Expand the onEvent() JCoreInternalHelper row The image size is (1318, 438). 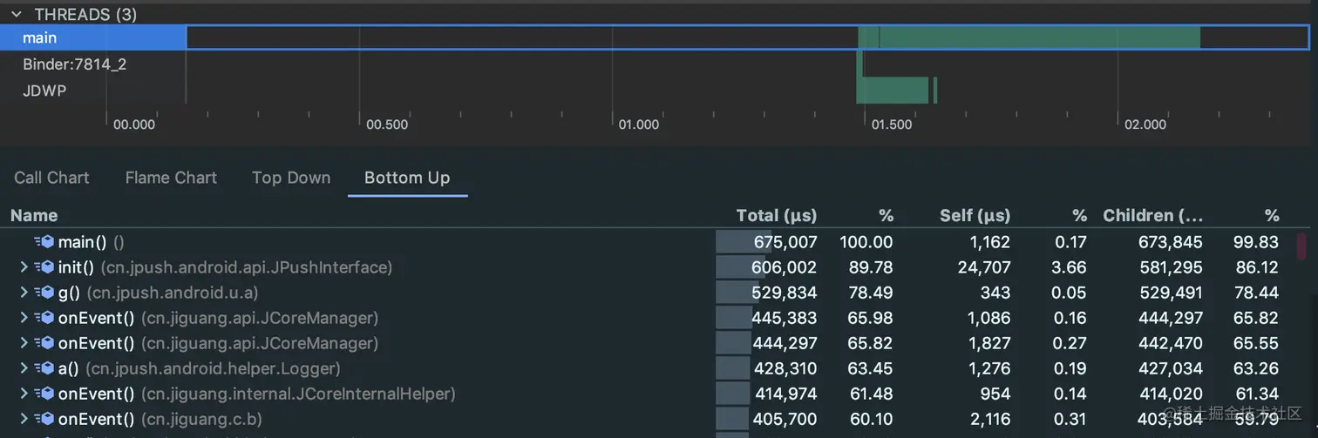tap(24, 394)
